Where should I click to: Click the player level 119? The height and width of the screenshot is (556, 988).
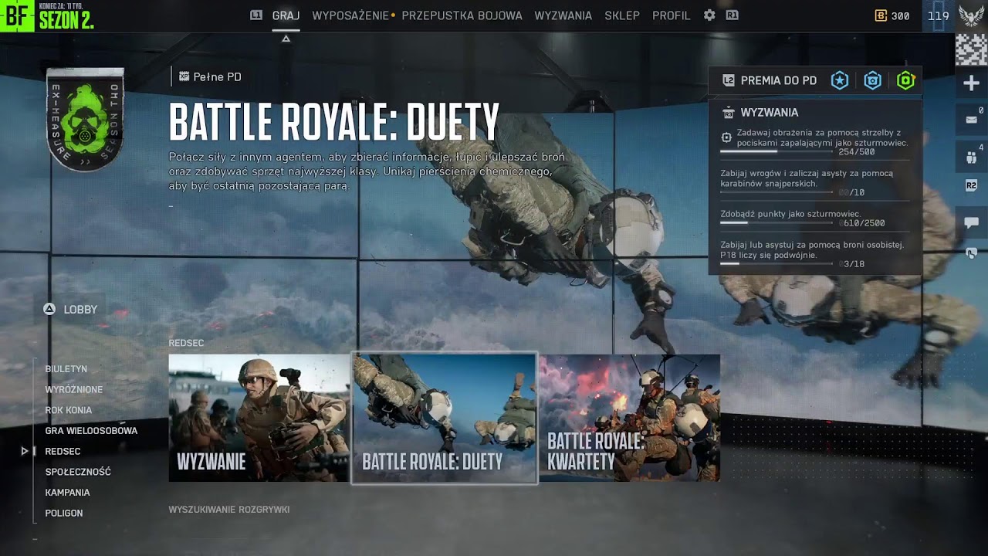(x=938, y=15)
